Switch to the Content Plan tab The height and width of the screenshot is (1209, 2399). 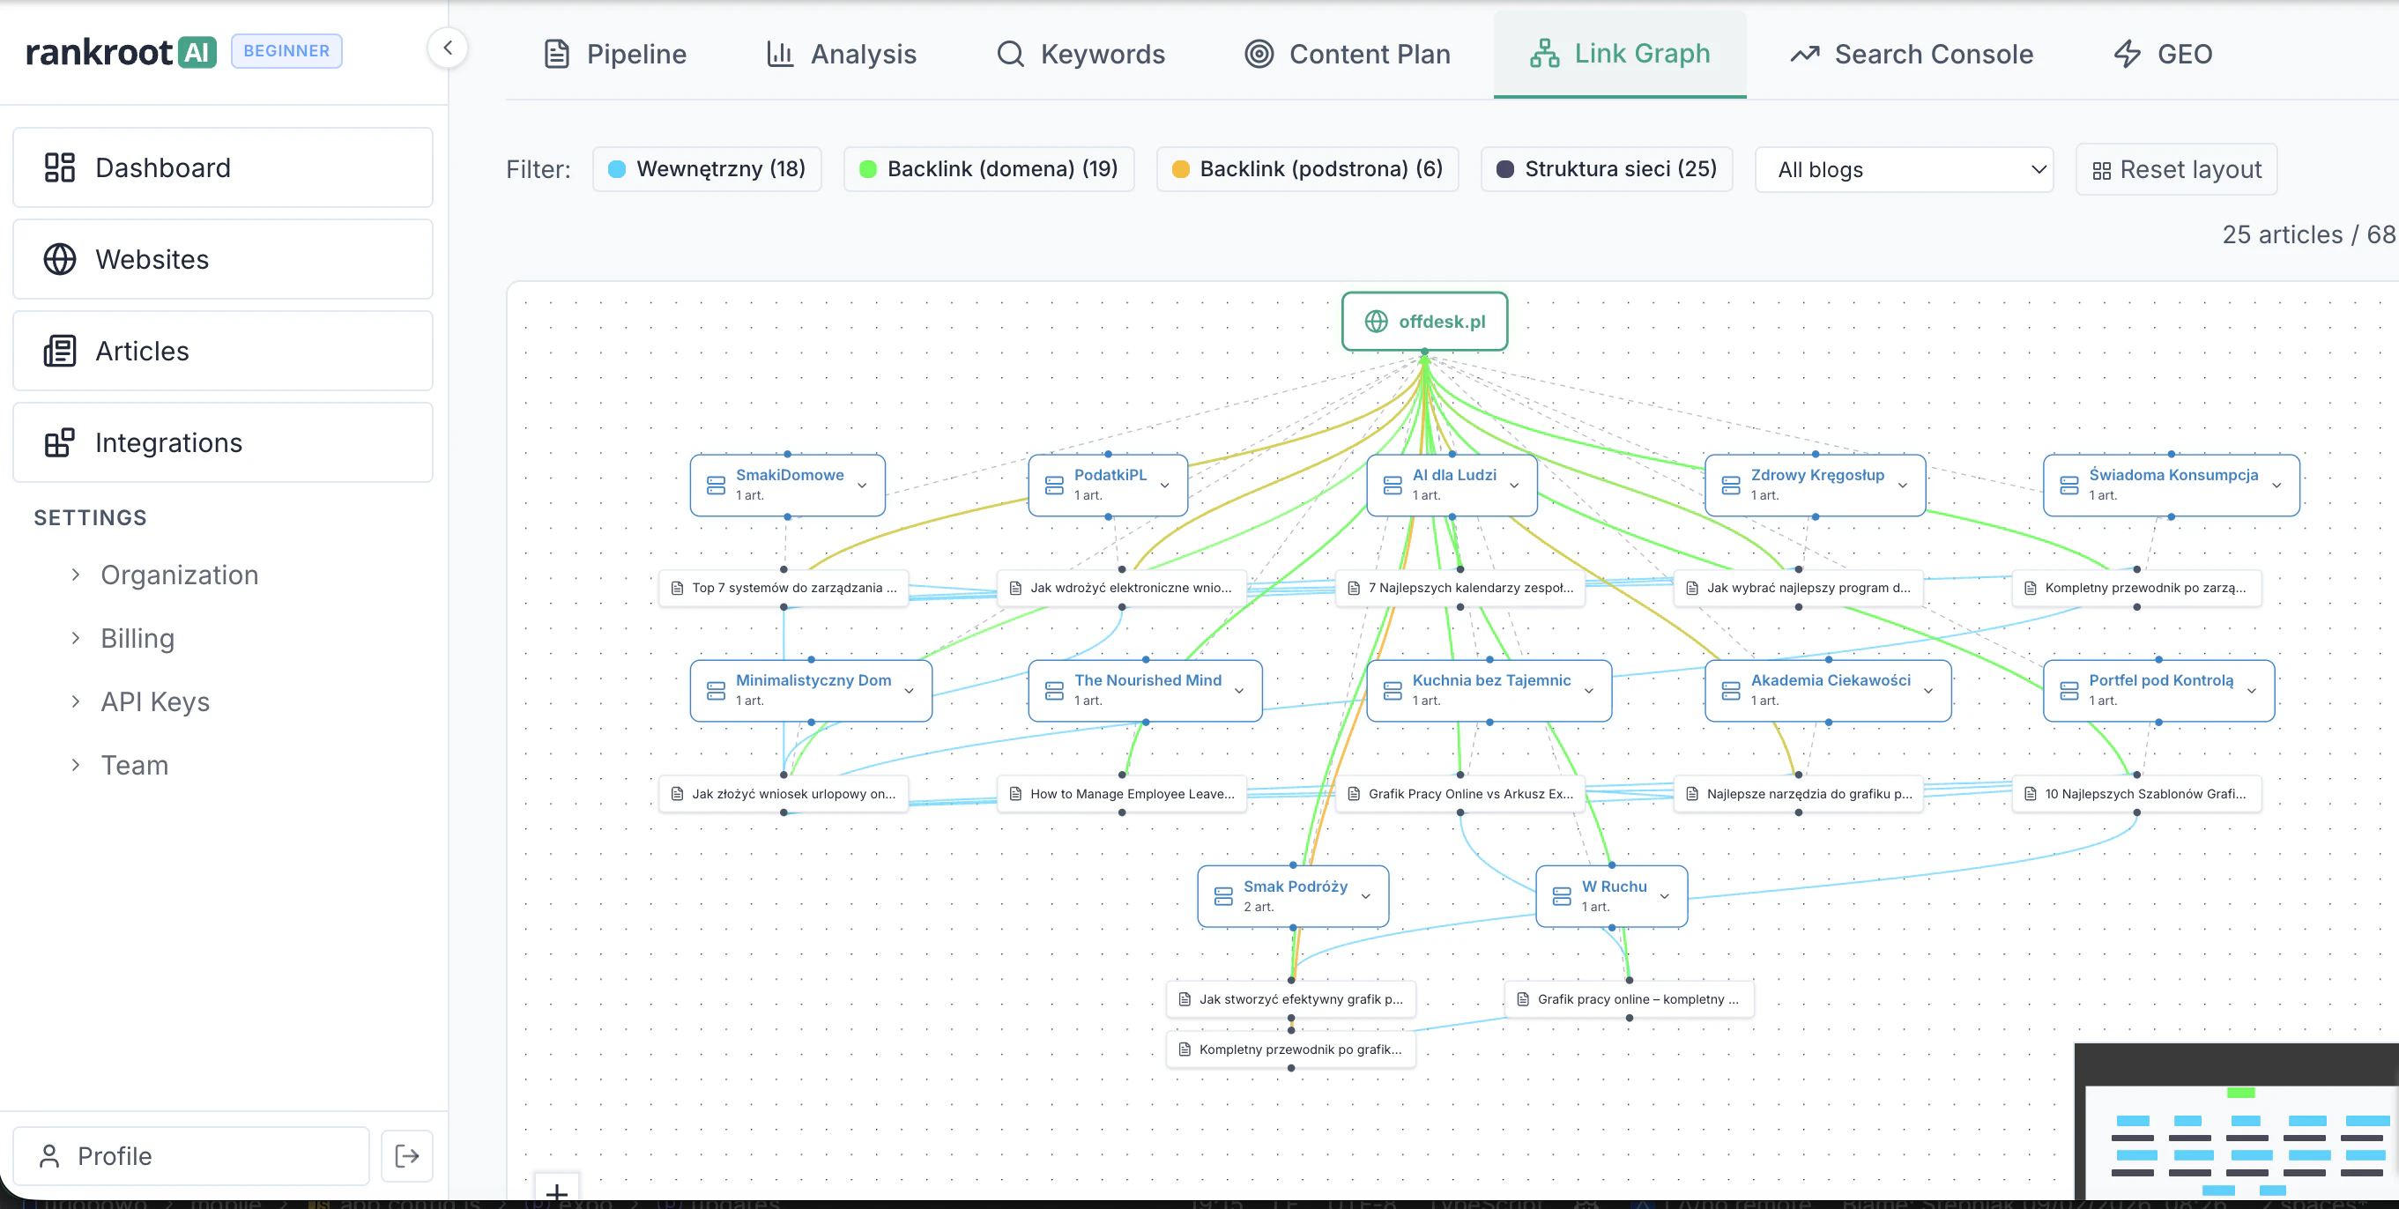click(x=1348, y=54)
